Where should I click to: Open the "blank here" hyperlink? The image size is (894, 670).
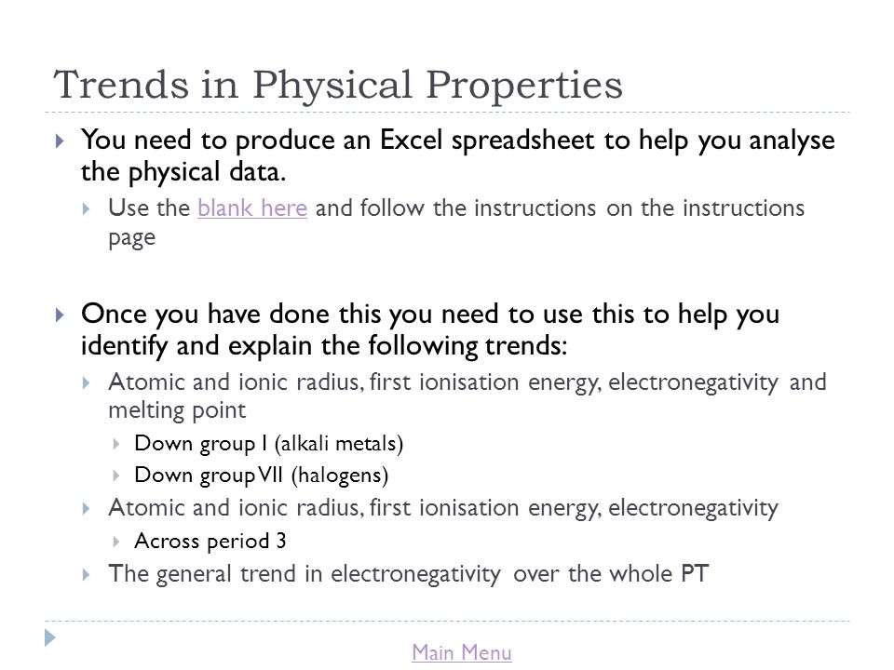(252, 208)
